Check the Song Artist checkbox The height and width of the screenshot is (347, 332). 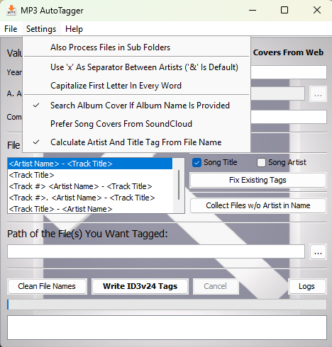pyautogui.click(x=261, y=163)
